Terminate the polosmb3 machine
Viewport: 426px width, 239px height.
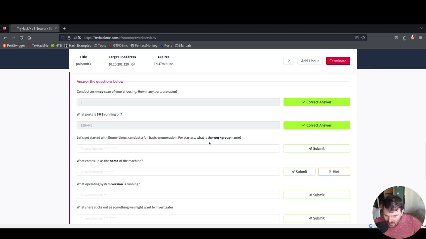point(338,61)
